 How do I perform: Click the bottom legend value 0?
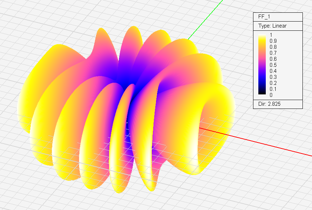(271, 95)
